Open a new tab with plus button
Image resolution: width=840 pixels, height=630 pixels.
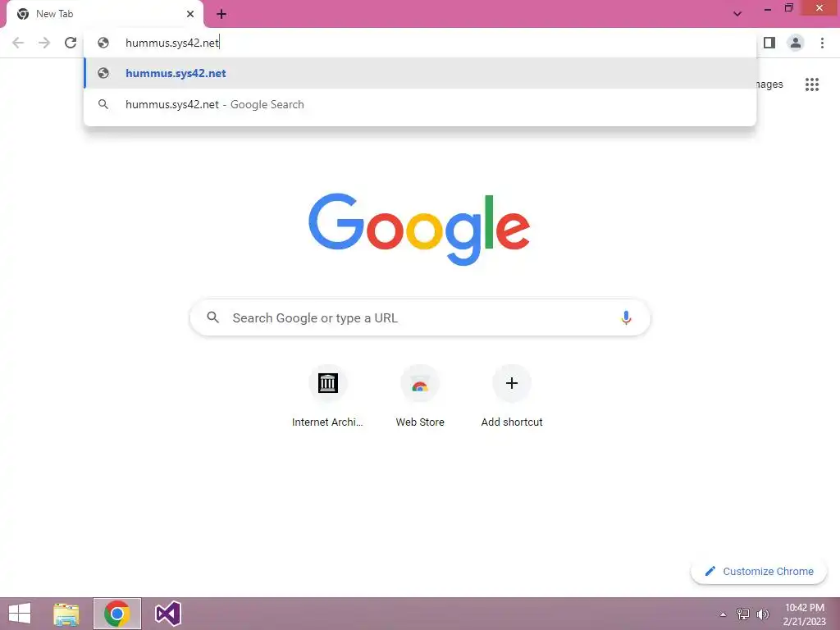(x=221, y=14)
